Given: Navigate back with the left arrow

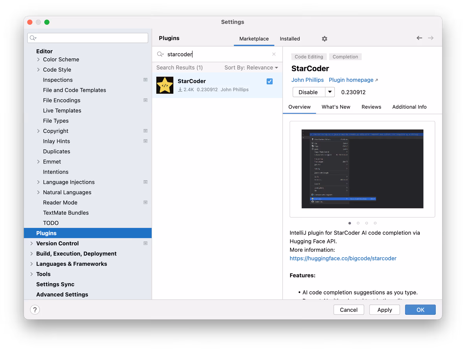Looking at the screenshot, I should coord(419,38).
